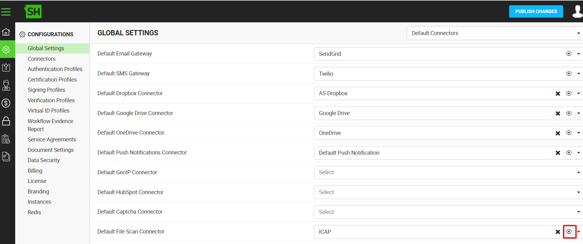Clear the ICAP file scan selection
583x244 pixels.
pyautogui.click(x=558, y=232)
